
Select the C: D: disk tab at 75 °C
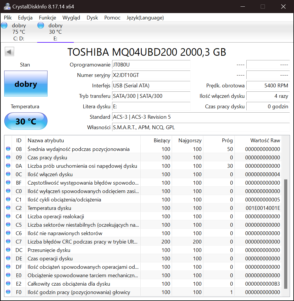point(19,32)
